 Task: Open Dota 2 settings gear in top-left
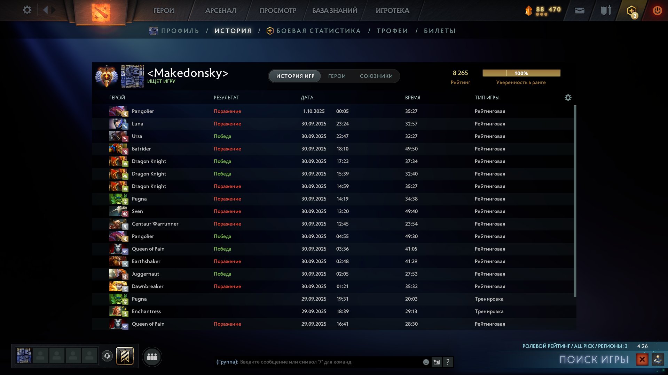[x=27, y=10]
